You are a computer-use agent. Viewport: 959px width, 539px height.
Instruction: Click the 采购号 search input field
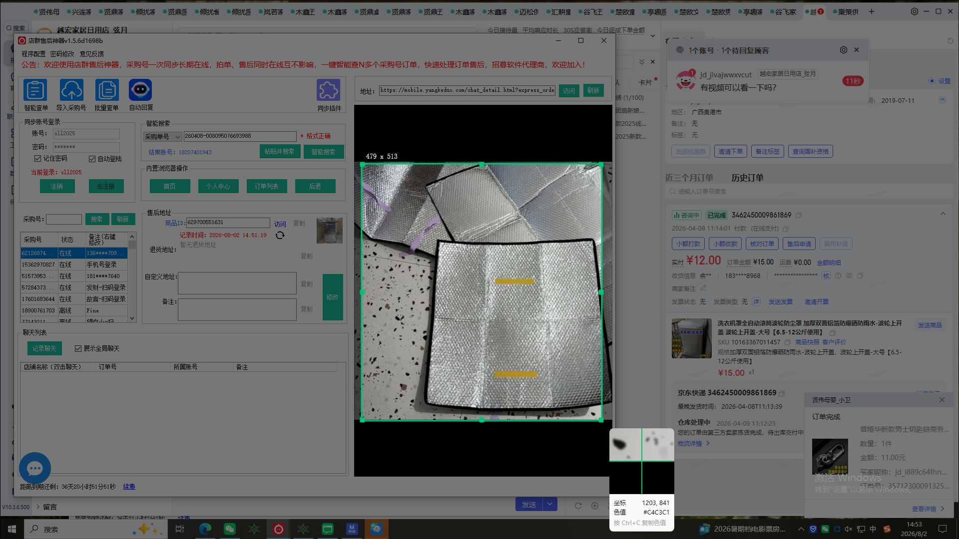(x=64, y=219)
